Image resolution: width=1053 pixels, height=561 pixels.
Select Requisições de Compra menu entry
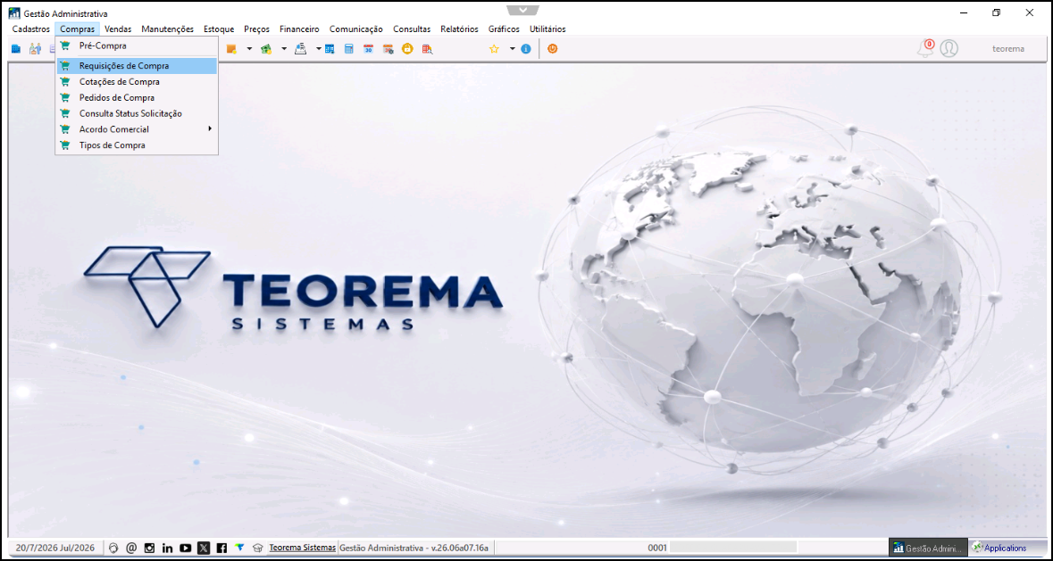pyautogui.click(x=137, y=66)
